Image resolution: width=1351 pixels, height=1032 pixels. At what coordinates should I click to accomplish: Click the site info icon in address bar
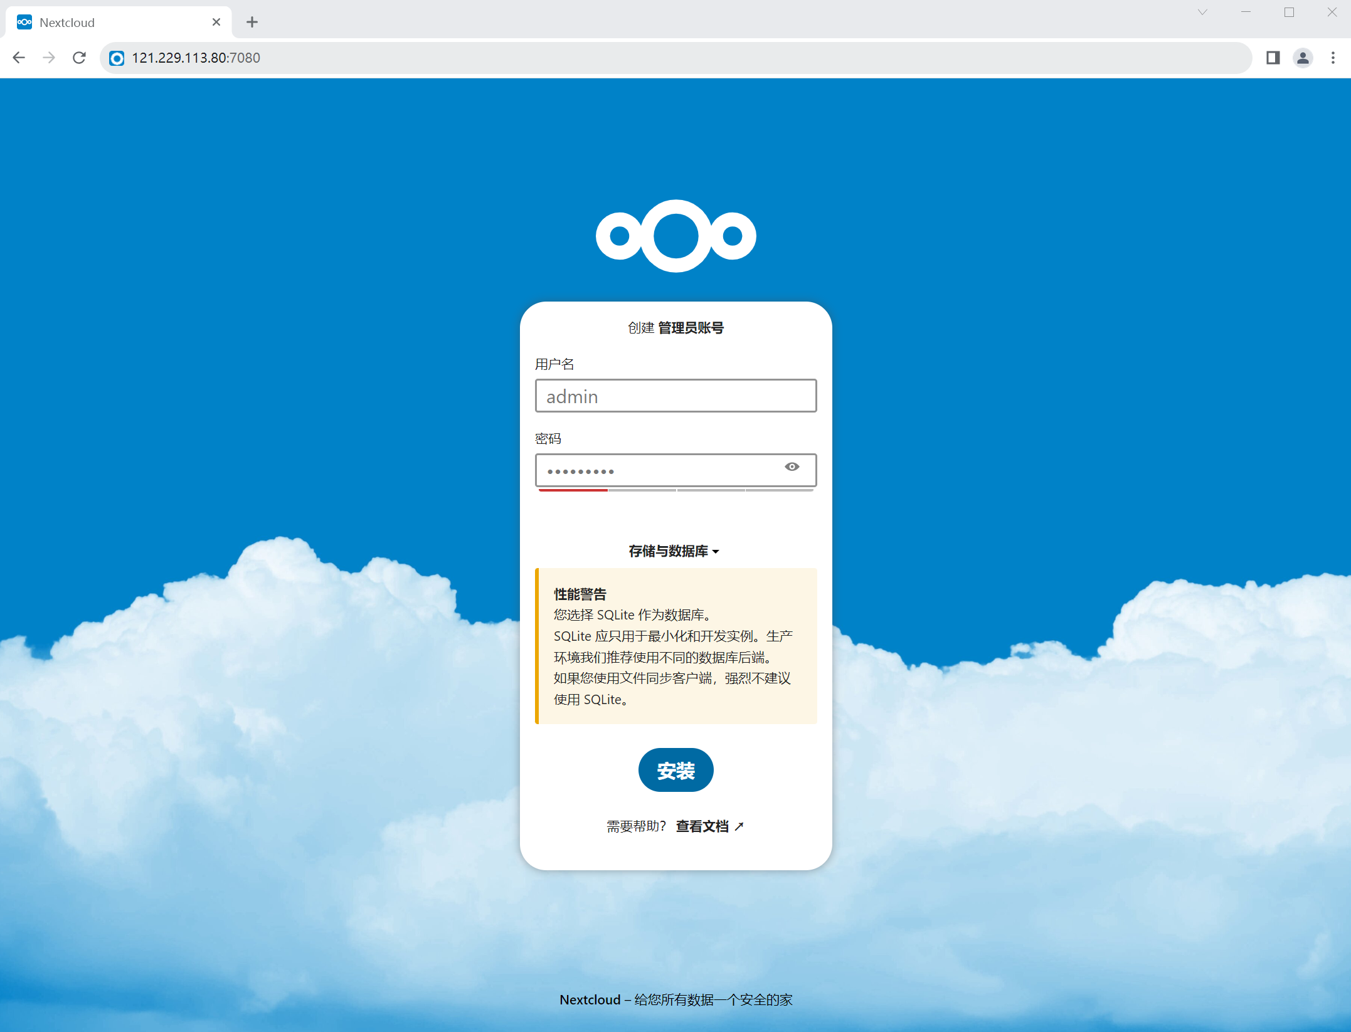pos(117,58)
